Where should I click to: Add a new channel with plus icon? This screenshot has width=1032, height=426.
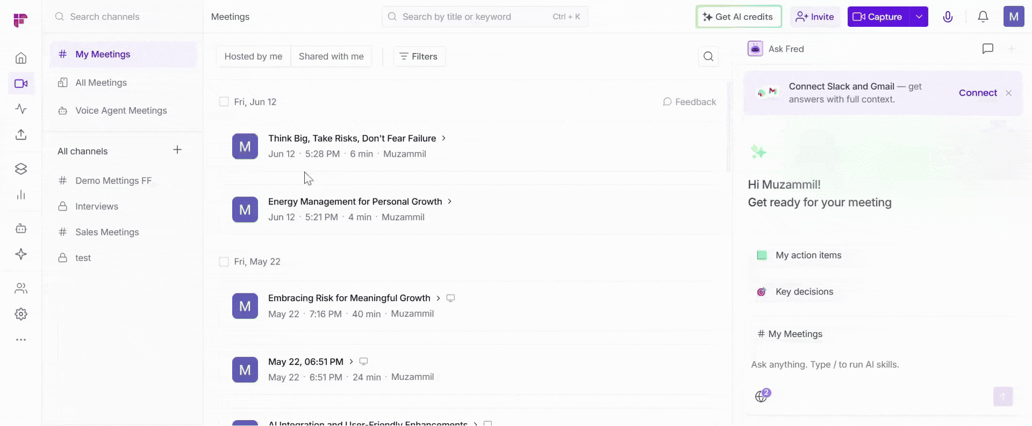(177, 150)
